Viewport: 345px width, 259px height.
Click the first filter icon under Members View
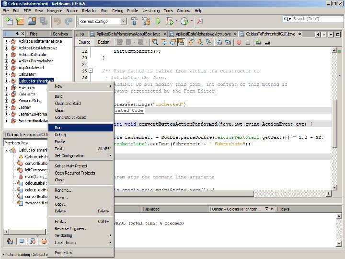point(10,241)
